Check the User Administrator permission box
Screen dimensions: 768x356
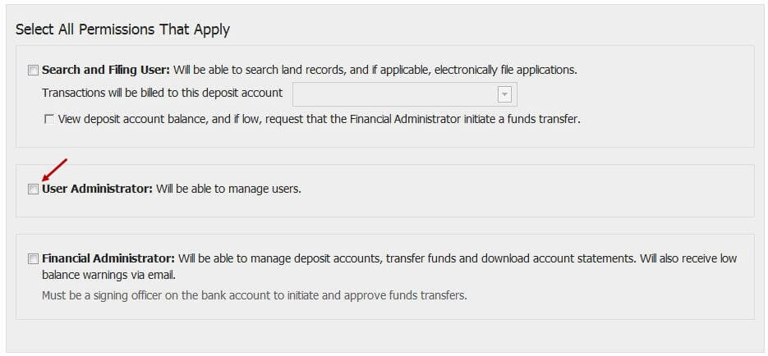click(33, 189)
